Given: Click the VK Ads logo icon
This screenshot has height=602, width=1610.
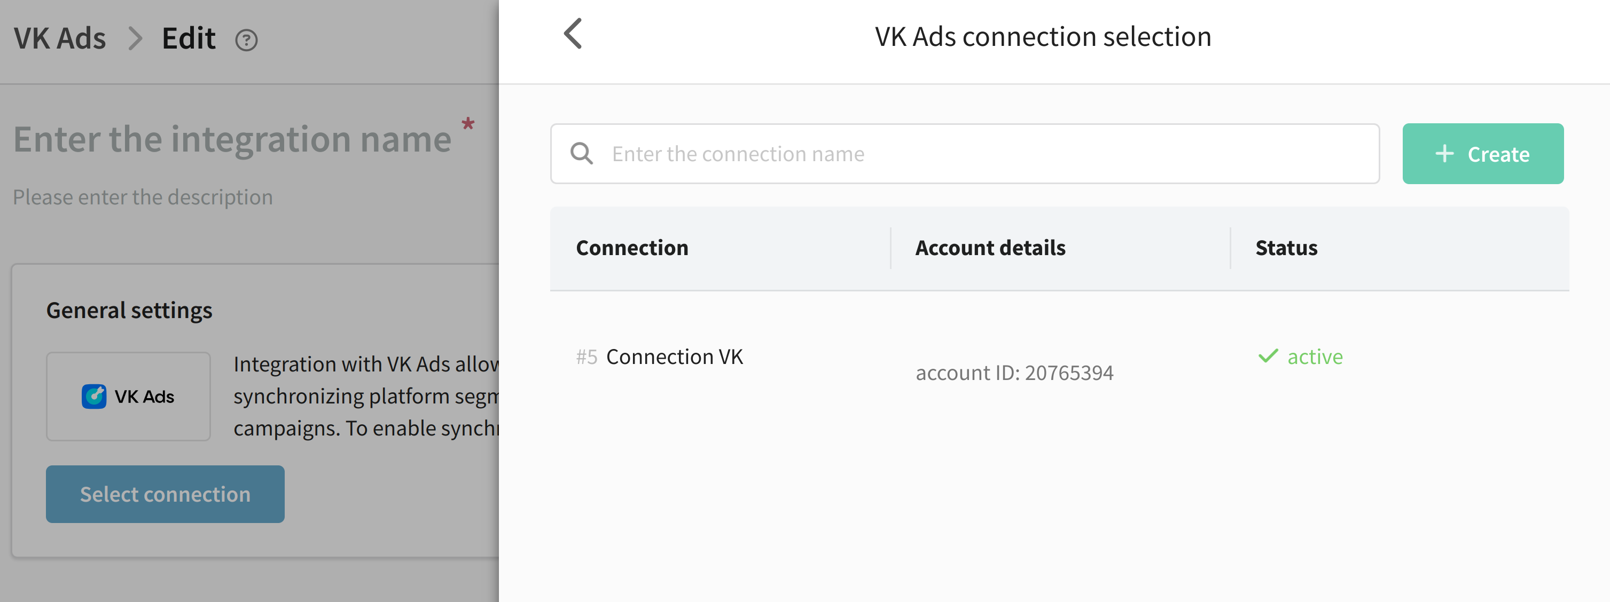Looking at the screenshot, I should 95,397.
